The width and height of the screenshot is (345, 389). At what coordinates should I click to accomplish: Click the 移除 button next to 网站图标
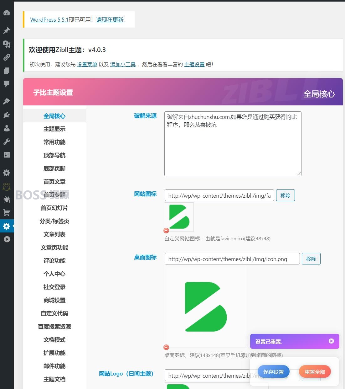[x=286, y=195]
